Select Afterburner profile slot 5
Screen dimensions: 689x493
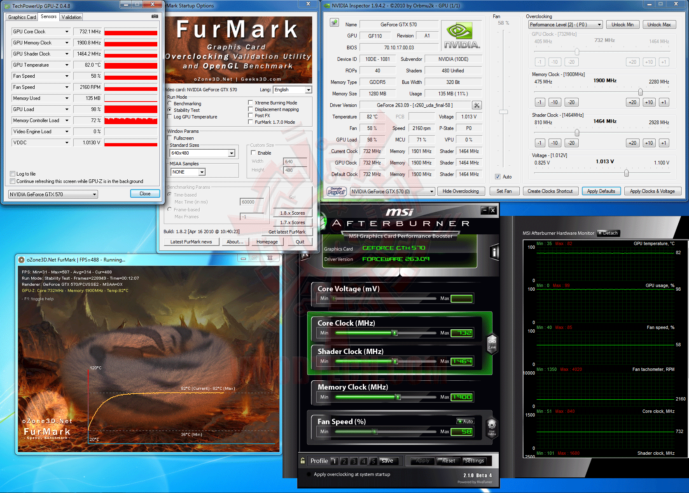pos(373,461)
